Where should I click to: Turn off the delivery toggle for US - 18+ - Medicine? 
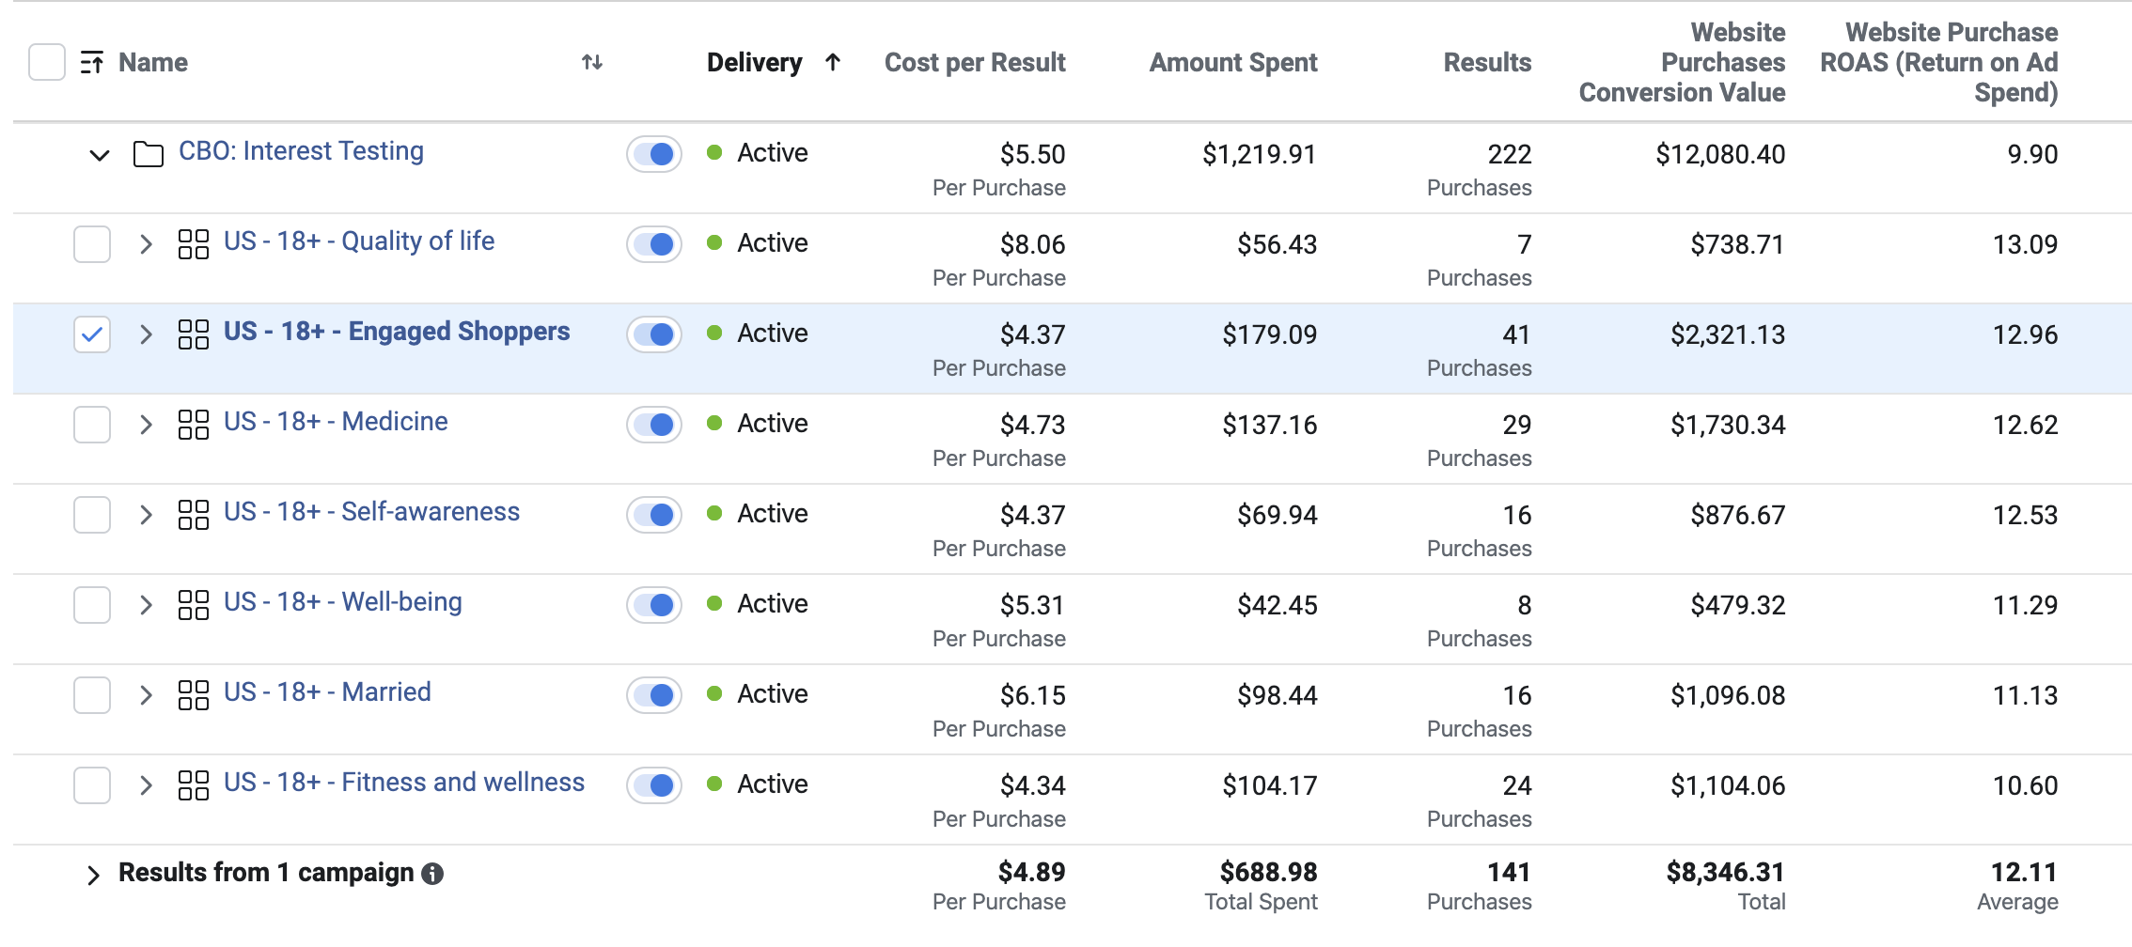tap(653, 425)
